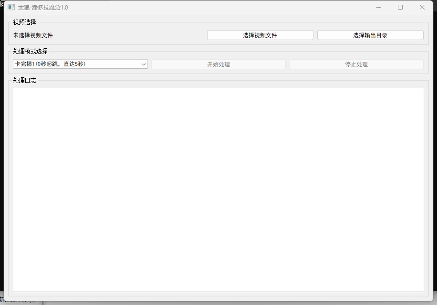The image size is (437, 305).
Task: Click inside the 处理日志 log text area
Action: [218, 189]
